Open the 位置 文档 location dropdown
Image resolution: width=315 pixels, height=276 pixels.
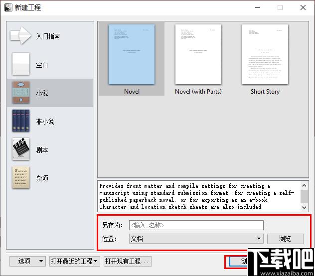tap(196, 239)
